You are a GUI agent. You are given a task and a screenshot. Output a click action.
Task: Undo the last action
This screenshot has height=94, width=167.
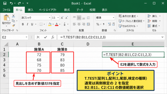[11, 3]
